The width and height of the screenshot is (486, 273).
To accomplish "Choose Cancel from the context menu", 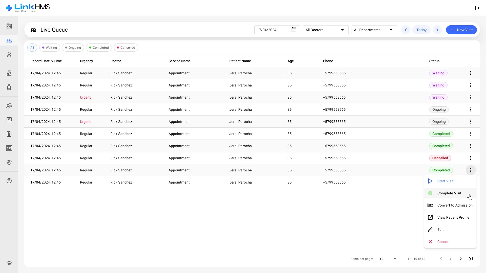I will coord(450,242).
